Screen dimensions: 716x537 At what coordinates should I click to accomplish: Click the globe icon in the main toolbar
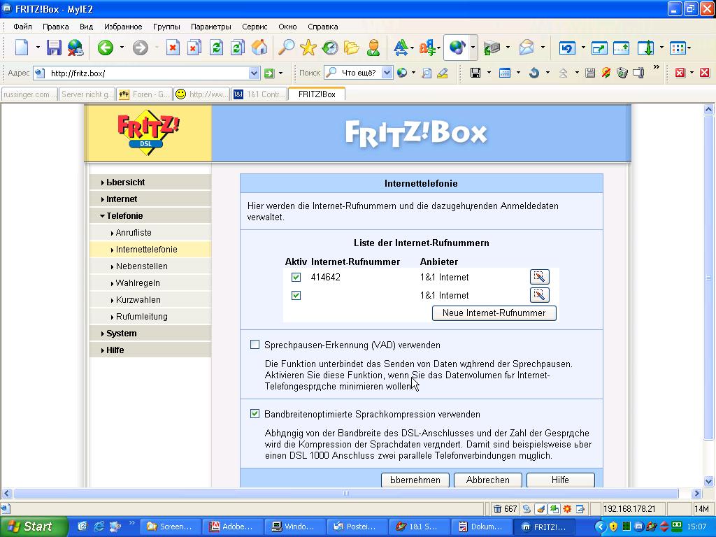click(x=457, y=48)
